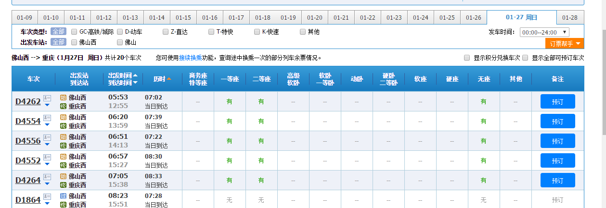Click the ID card icon beside D4262
This screenshot has height=208, width=606.
47,98
